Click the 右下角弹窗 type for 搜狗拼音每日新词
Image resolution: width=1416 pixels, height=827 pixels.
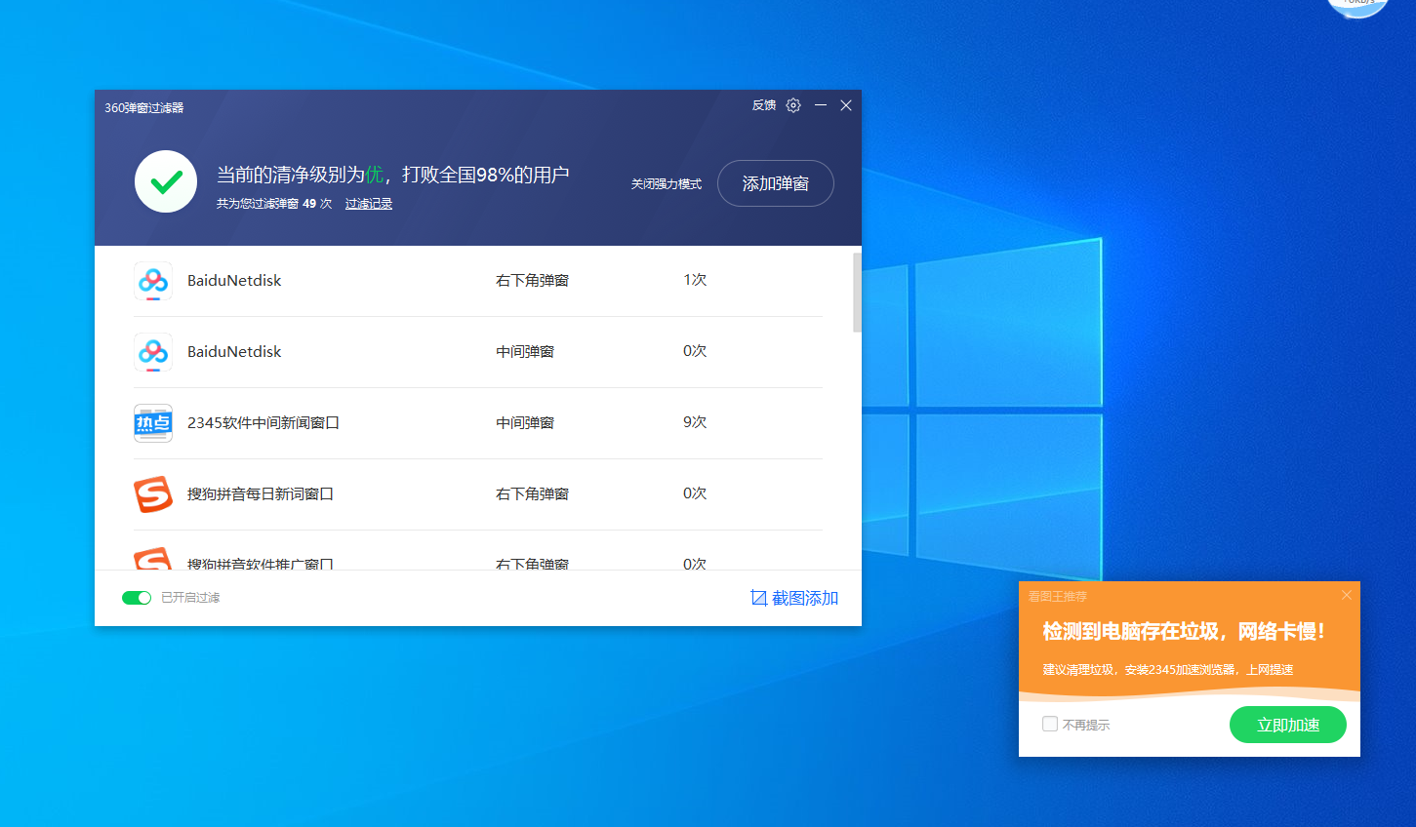532,493
